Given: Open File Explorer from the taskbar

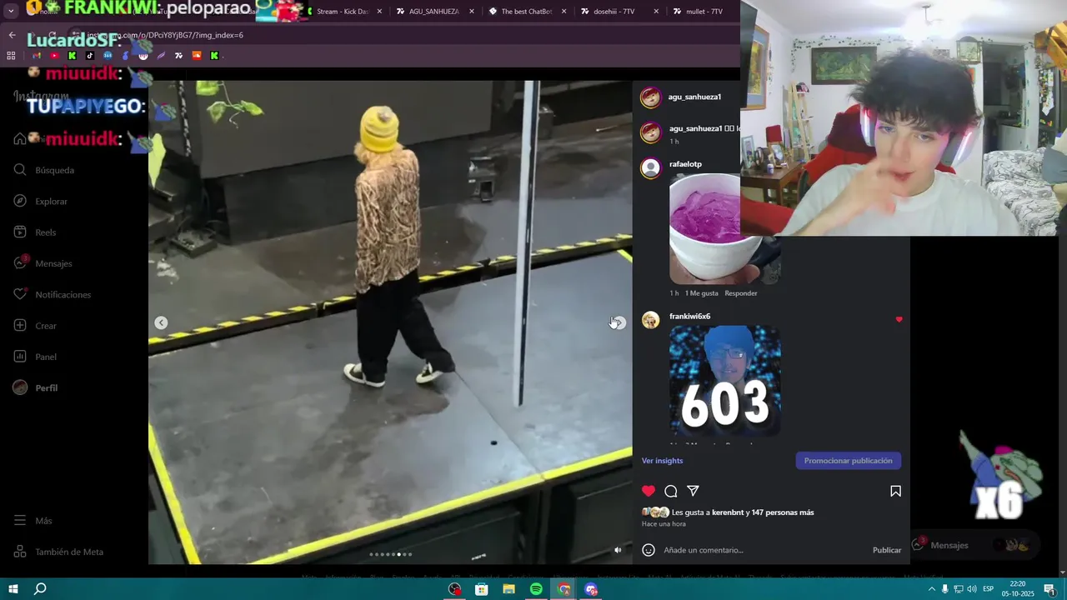Looking at the screenshot, I should pos(508,589).
